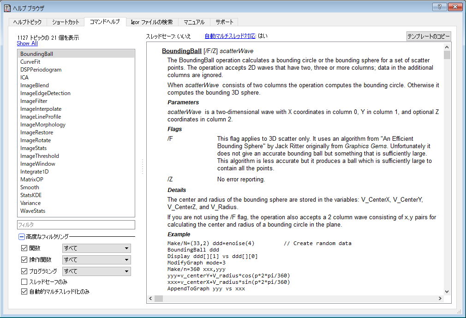Select Integrate1D in the topic list

[x=76, y=172]
